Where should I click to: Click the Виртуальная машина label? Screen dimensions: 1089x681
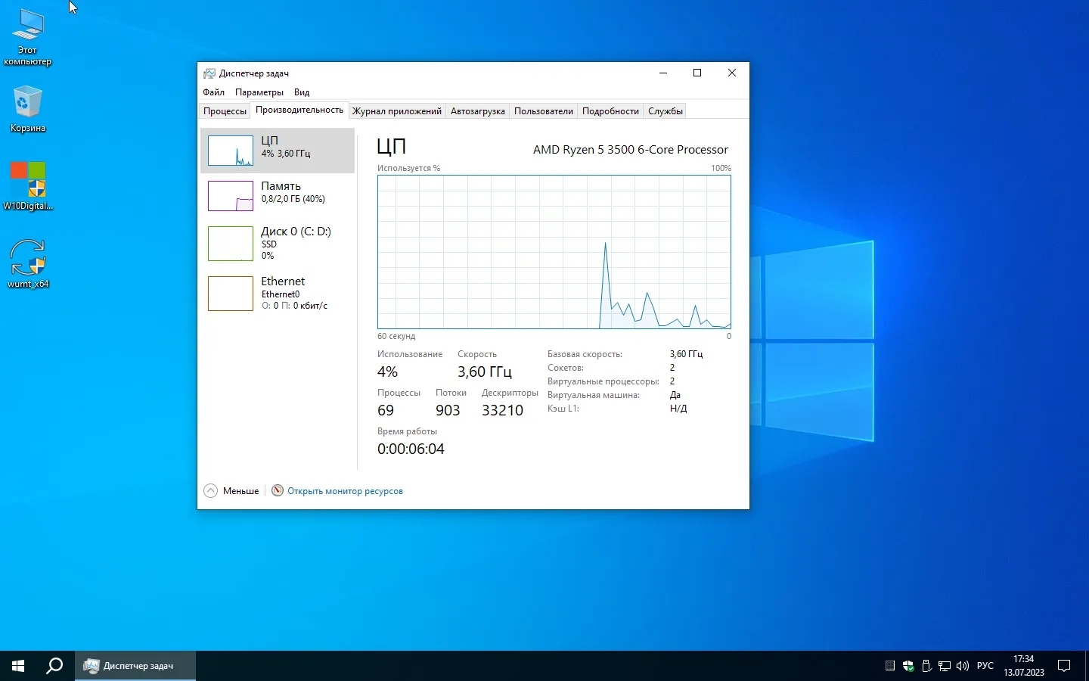pyautogui.click(x=594, y=395)
